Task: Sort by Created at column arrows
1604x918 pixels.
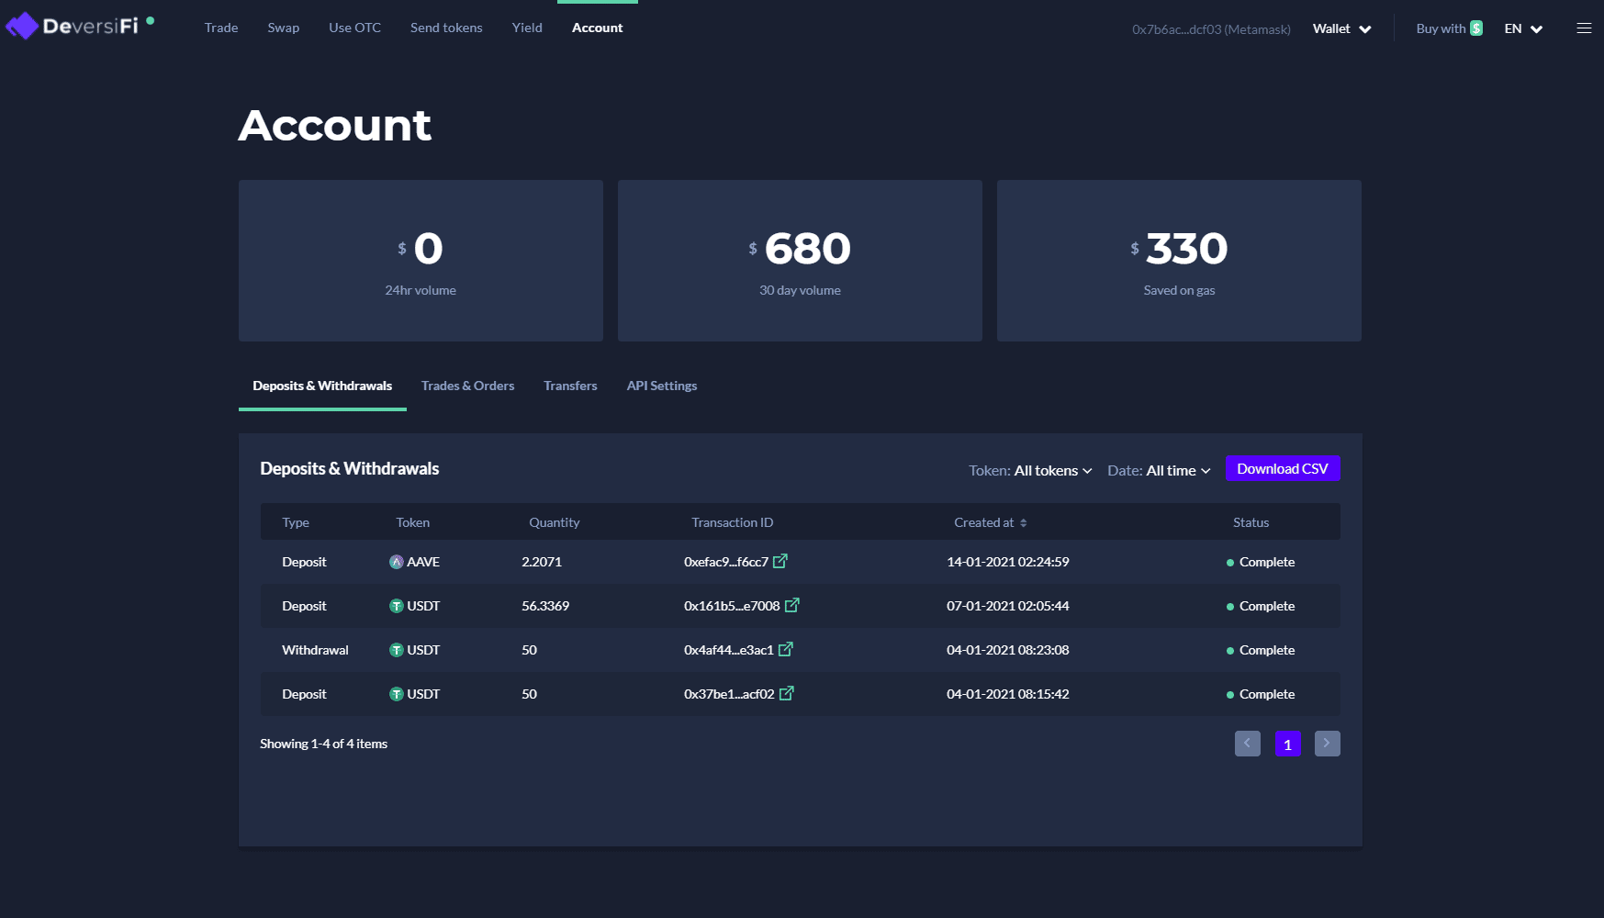Action: [x=1024, y=522]
